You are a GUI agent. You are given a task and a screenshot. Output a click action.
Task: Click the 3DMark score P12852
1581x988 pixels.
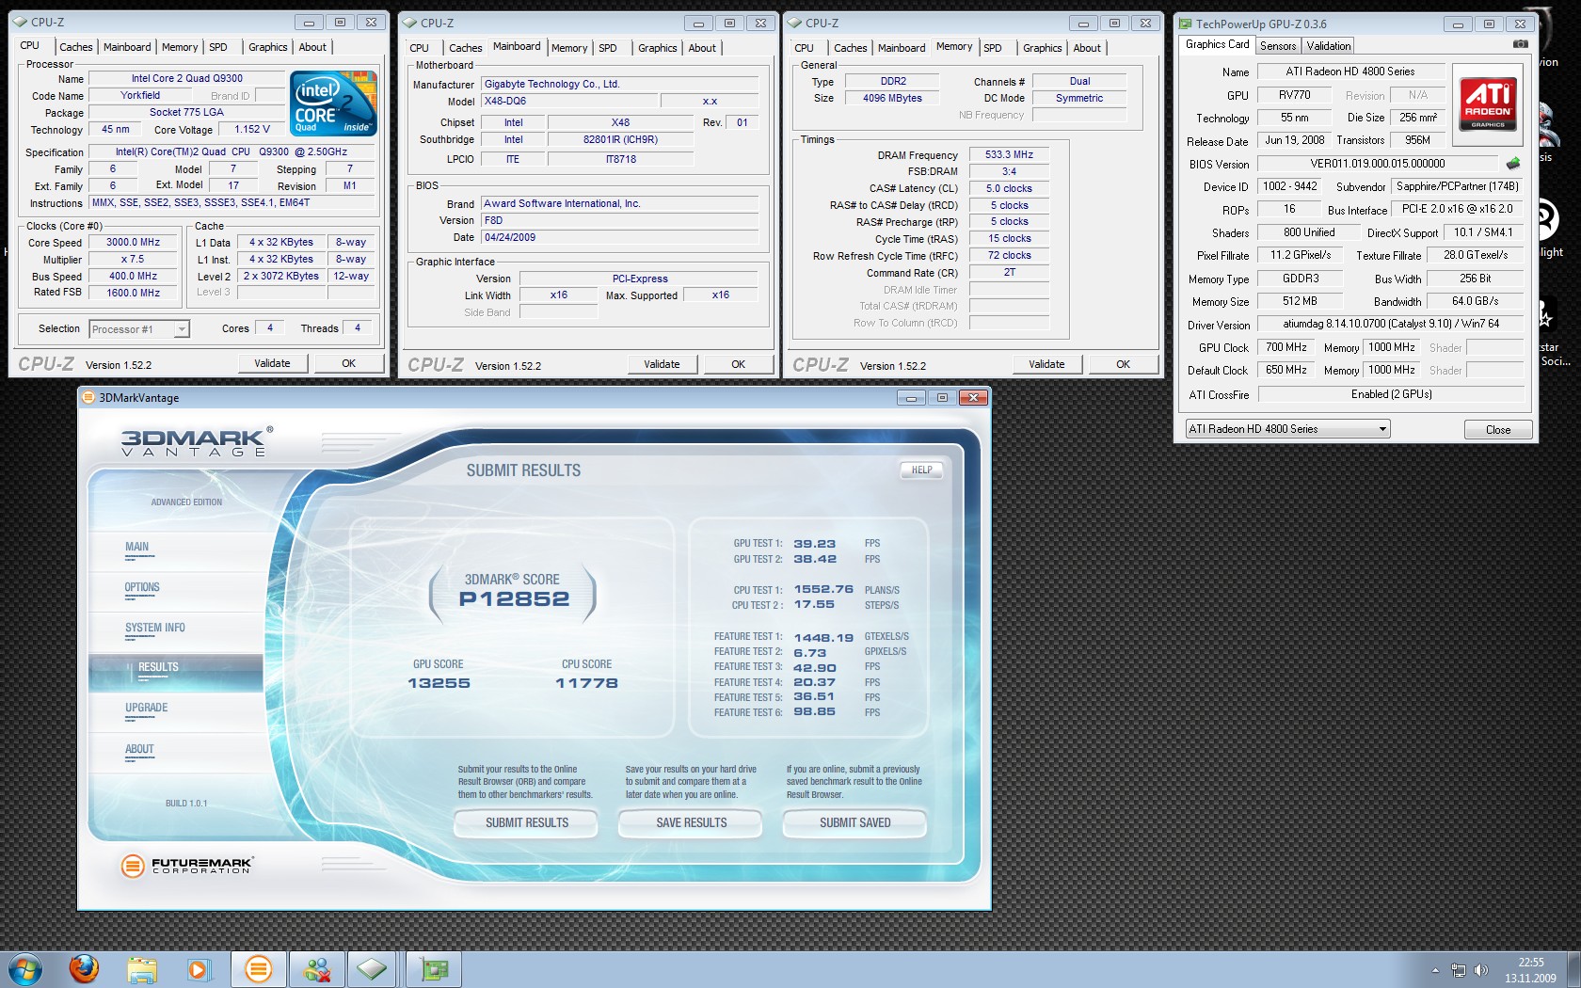pos(514,599)
